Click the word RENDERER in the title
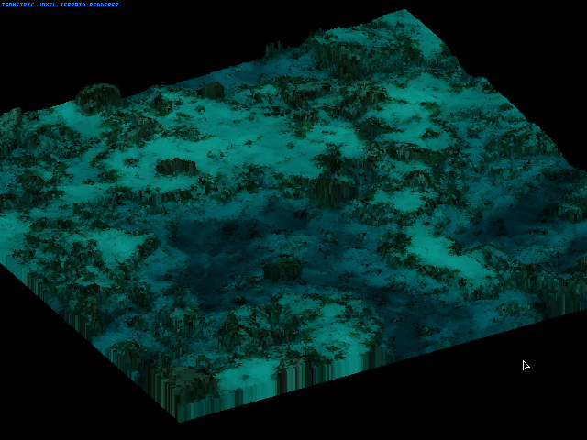Image resolution: width=587 pixels, height=440 pixels. 103,5
